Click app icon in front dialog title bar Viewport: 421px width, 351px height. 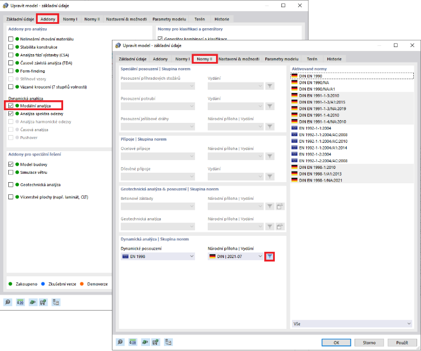(x=118, y=45)
